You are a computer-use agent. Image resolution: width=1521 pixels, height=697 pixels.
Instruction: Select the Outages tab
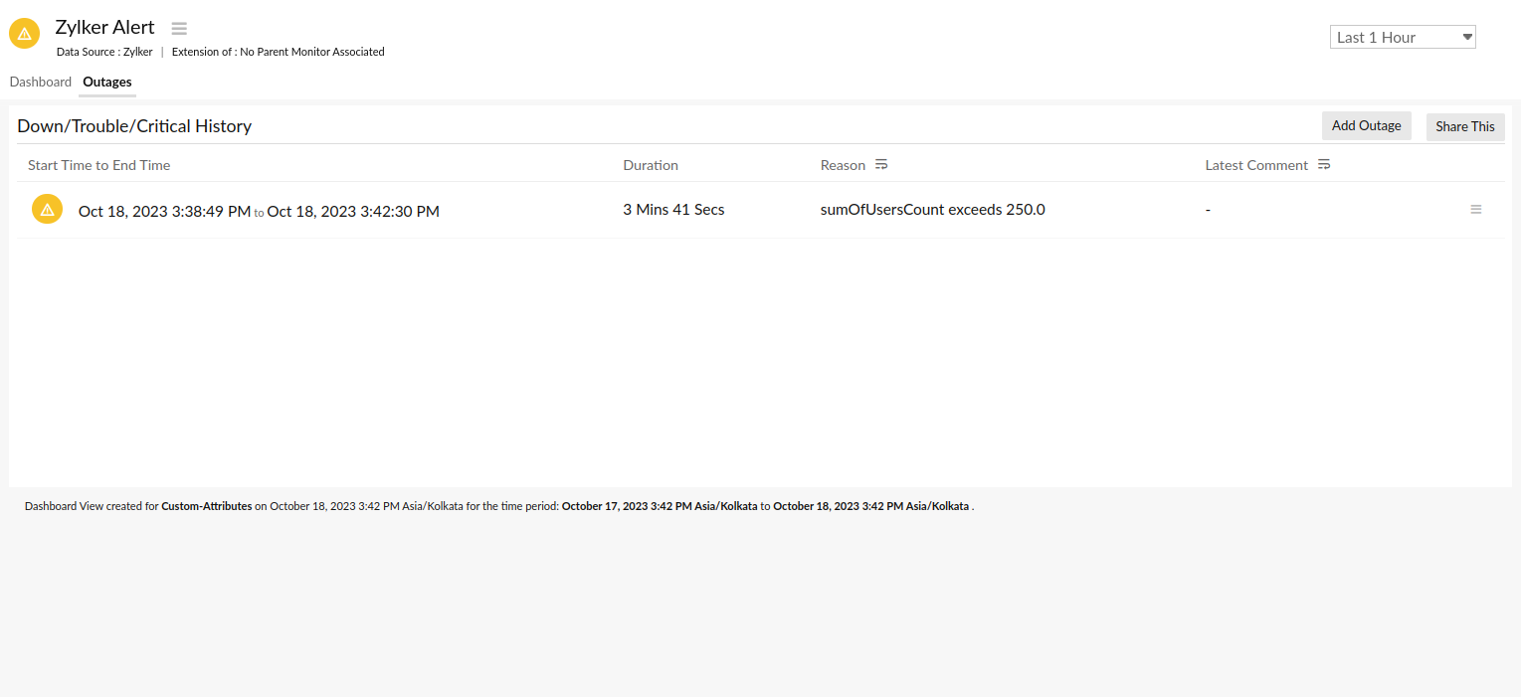pyautogui.click(x=106, y=83)
